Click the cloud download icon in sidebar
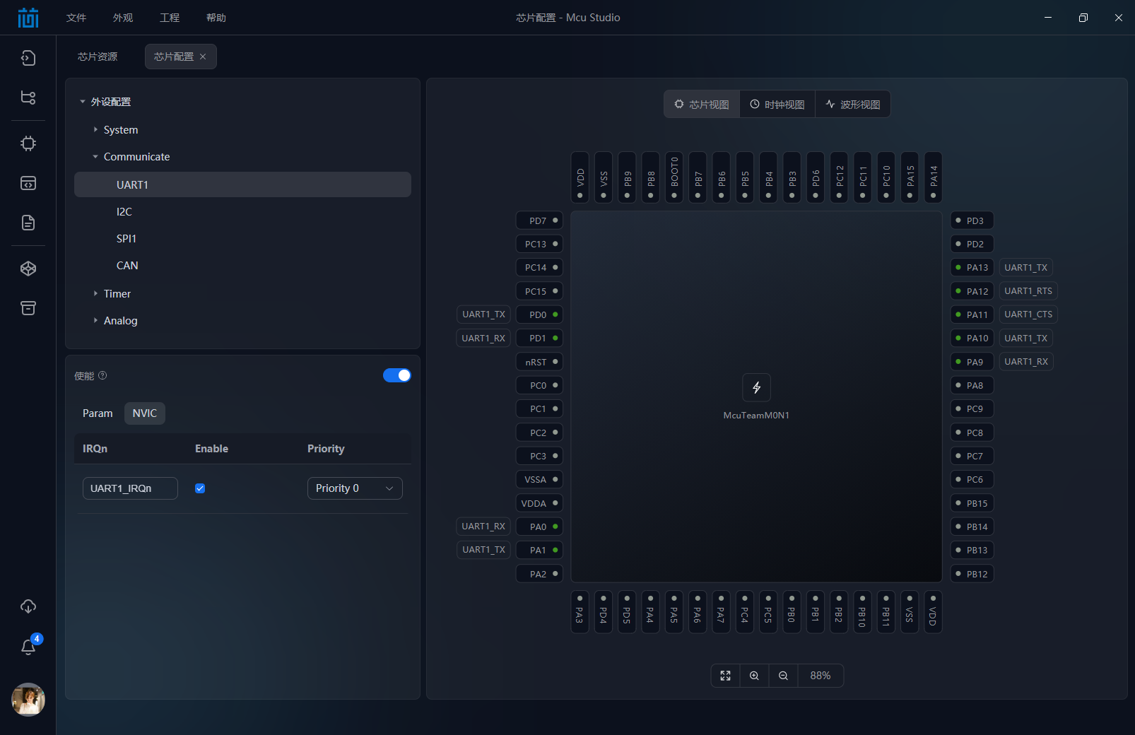 [28, 606]
